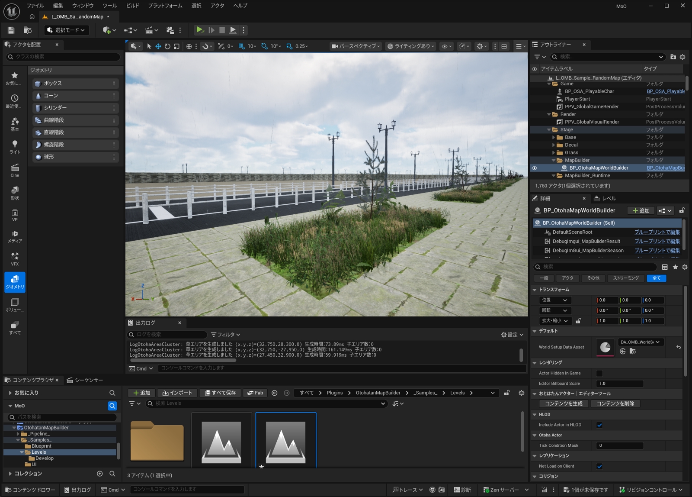692x497 pixels.
Task: Open the ウィンドウ menu
Action: (x=83, y=6)
